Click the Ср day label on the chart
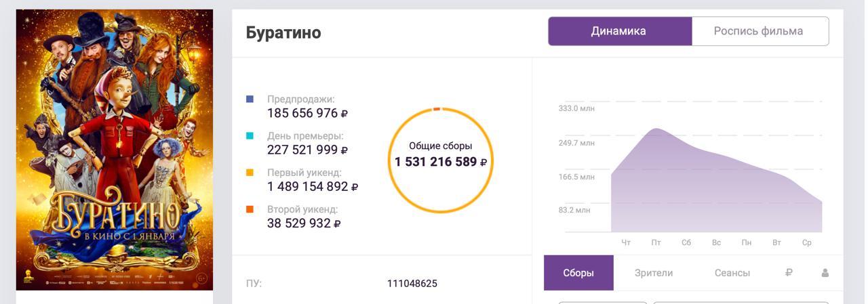 coord(807,242)
